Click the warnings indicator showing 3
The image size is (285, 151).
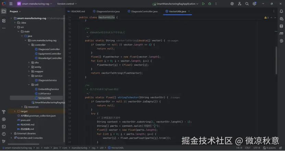[266, 18]
